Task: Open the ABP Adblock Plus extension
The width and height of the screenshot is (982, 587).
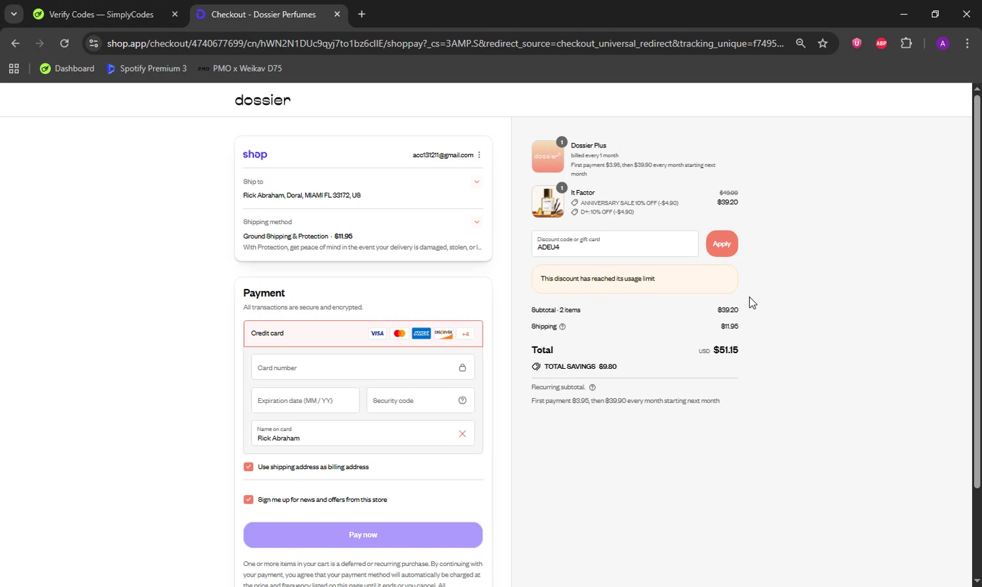Action: click(x=881, y=43)
